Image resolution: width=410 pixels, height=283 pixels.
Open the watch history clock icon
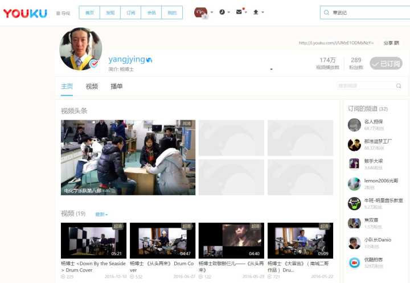pyautogui.click(x=222, y=12)
